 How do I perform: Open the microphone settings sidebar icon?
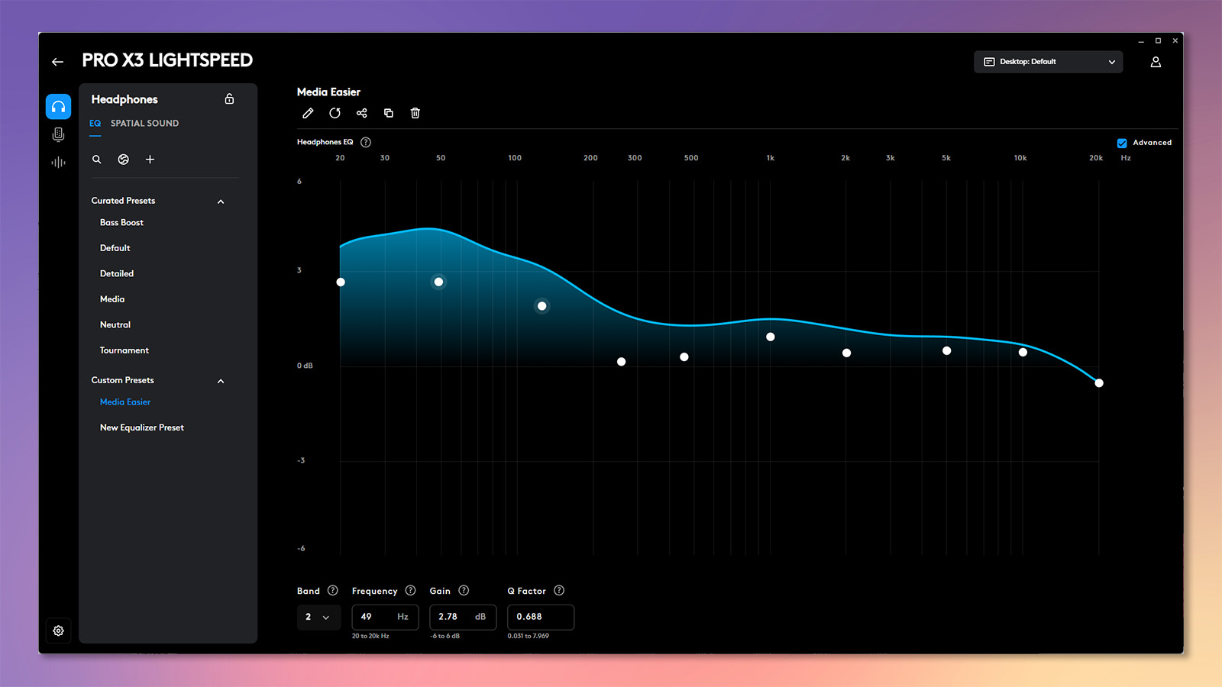coord(58,135)
